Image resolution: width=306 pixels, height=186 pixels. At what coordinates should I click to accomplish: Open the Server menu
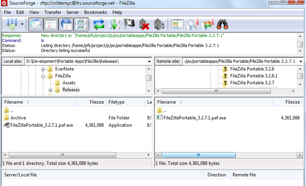pyautogui.click(x=73, y=12)
